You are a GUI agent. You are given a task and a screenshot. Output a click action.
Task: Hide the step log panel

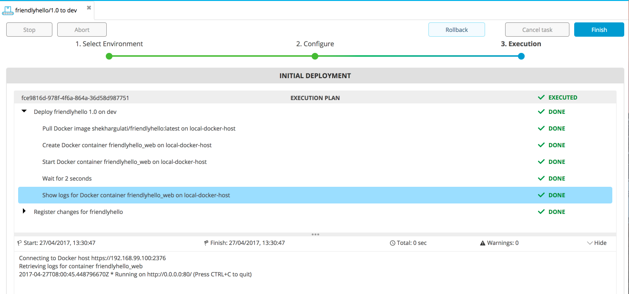pyautogui.click(x=597, y=243)
